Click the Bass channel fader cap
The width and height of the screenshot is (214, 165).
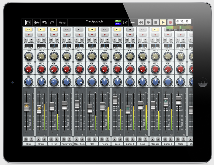(115, 100)
